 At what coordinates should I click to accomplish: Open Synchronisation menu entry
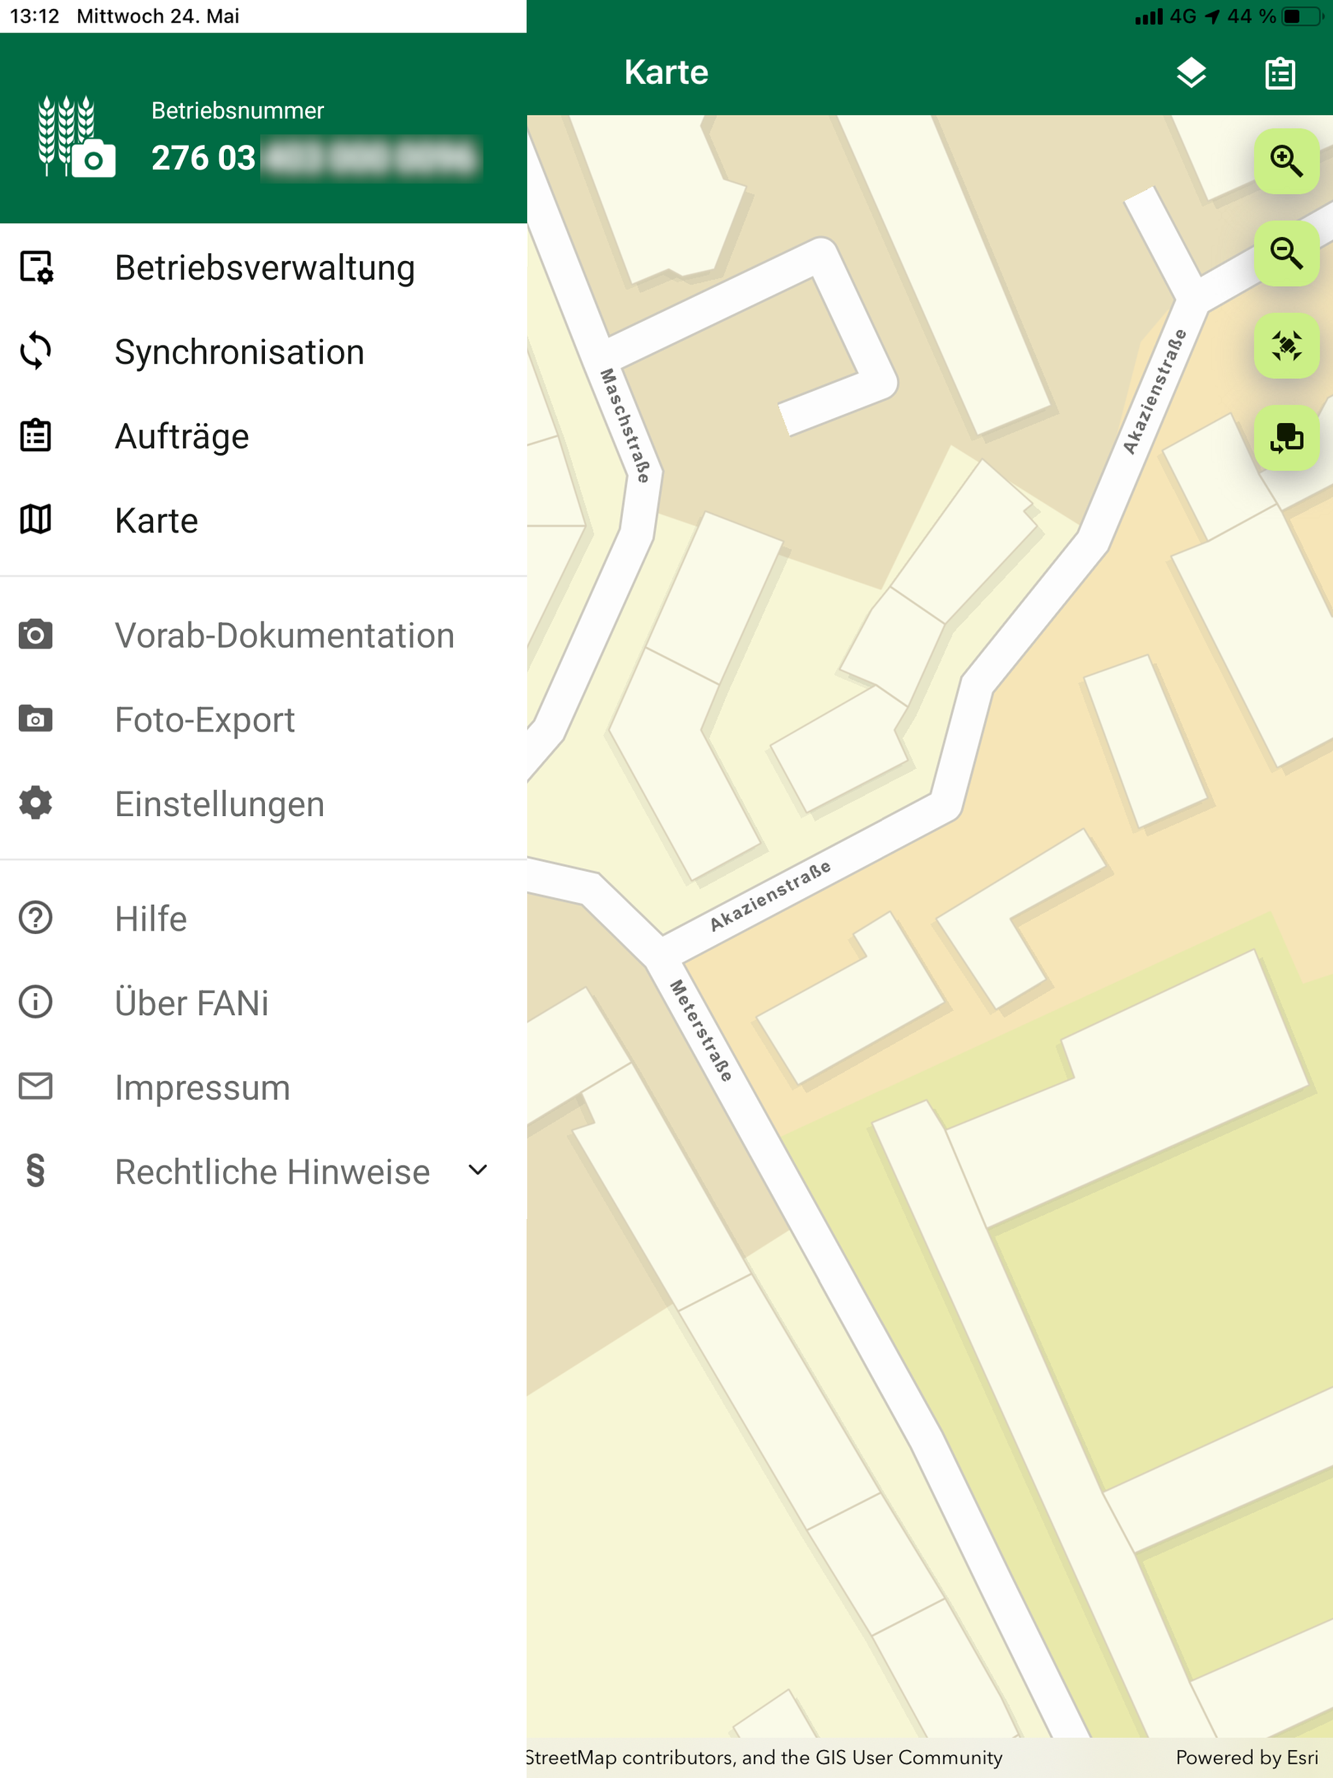coord(264,352)
